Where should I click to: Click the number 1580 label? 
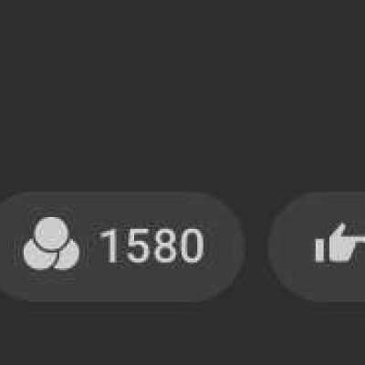151,246
